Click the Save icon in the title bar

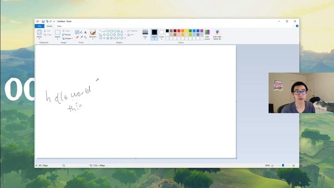(43, 21)
